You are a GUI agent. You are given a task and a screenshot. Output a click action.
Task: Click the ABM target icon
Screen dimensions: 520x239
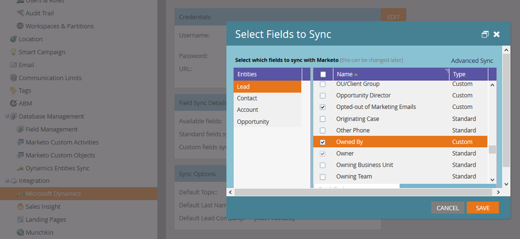click(13, 103)
